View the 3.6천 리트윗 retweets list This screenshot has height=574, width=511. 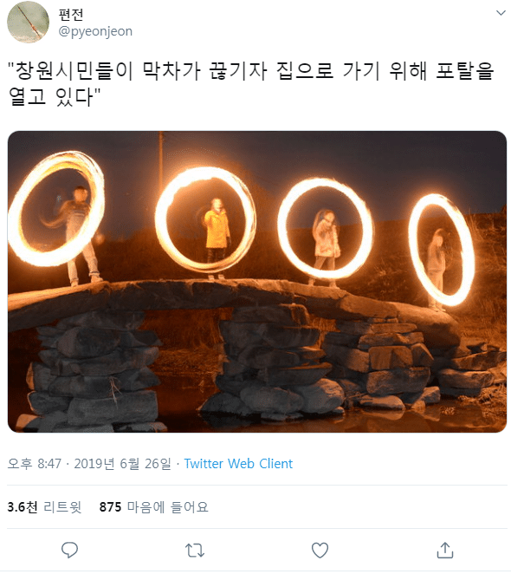point(44,508)
